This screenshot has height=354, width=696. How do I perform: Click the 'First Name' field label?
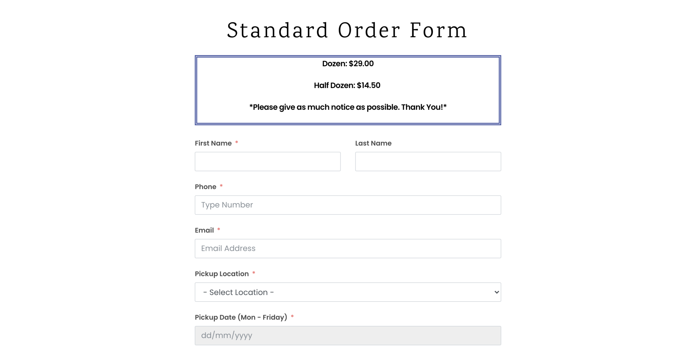coord(213,143)
